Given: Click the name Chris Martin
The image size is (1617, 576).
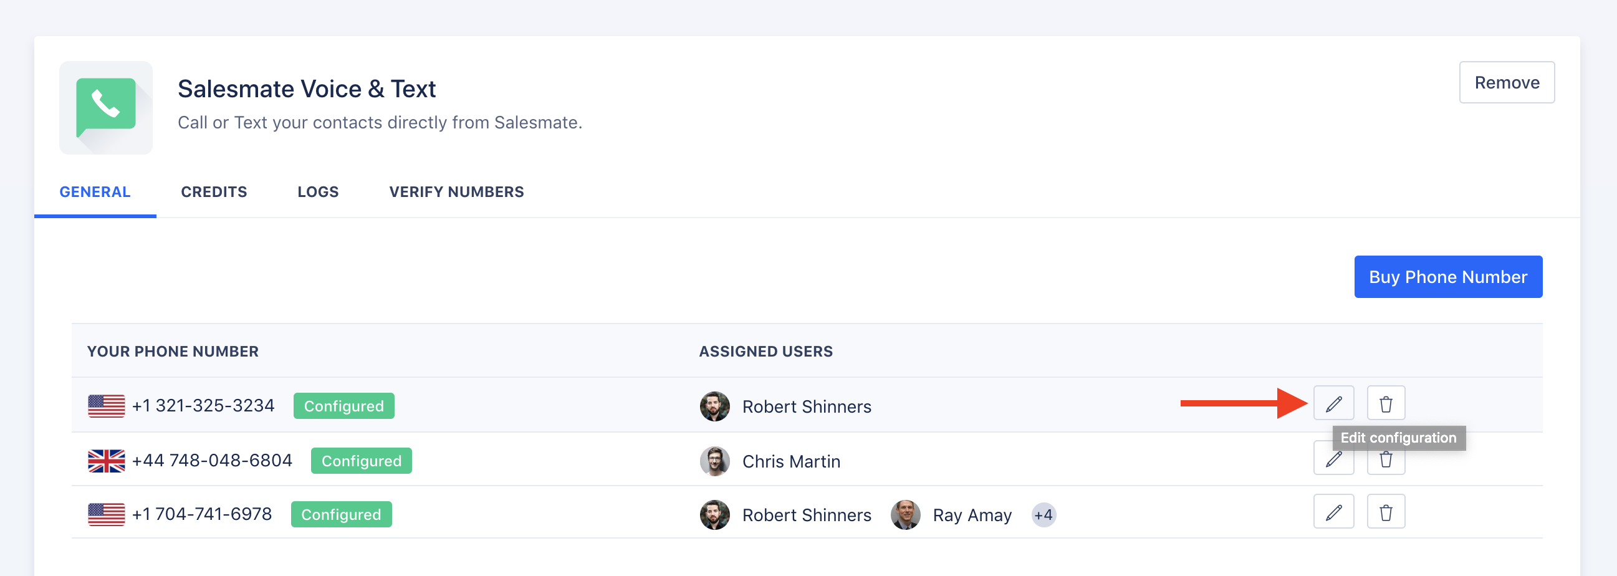Looking at the screenshot, I should [x=791, y=462].
